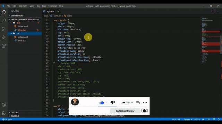This screenshot has width=222, height=124.
Task: Open the Selection menu
Action: click(x=23, y=6)
